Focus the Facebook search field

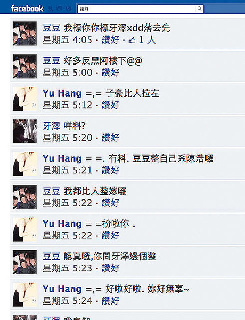point(136,9)
